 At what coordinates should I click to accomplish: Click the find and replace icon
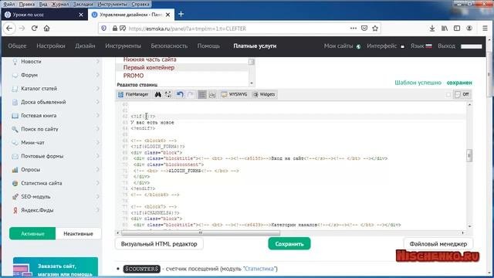point(168,94)
